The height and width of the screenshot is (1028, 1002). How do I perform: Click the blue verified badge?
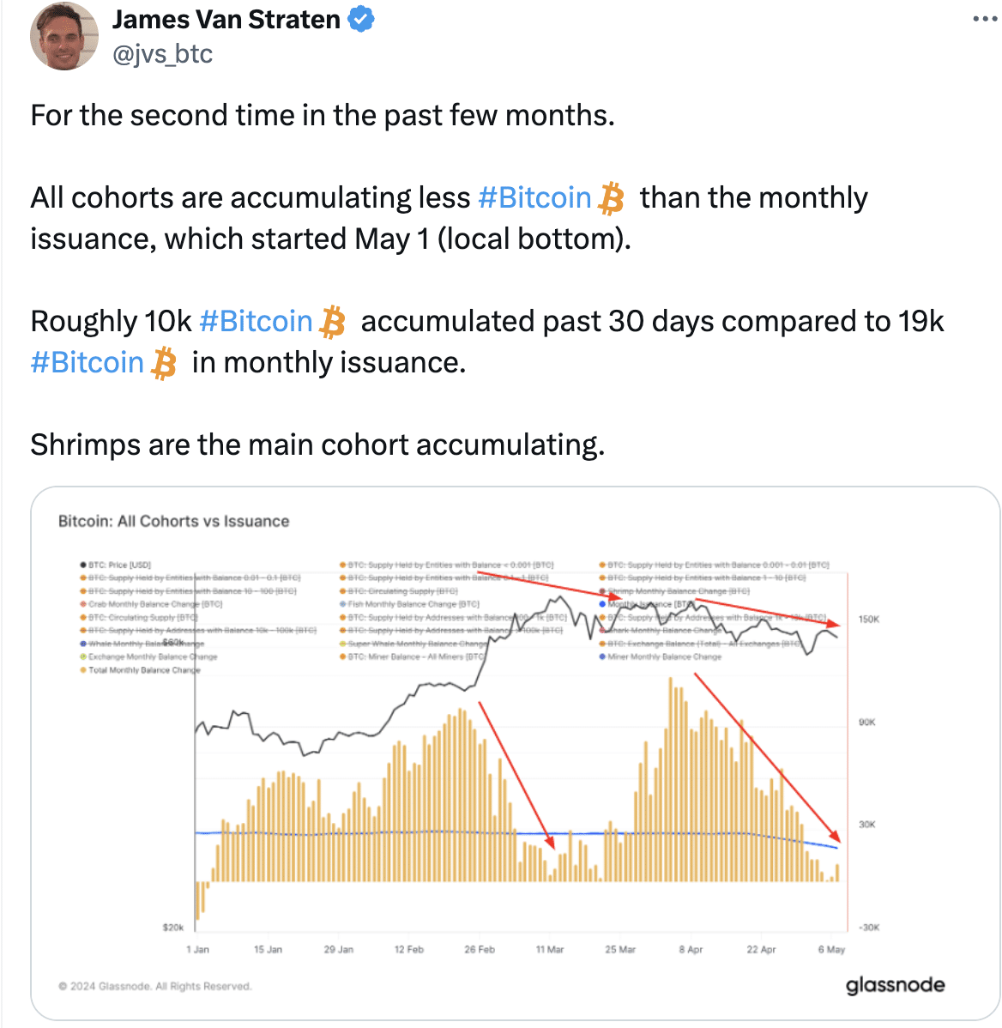click(x=360, y=19)
